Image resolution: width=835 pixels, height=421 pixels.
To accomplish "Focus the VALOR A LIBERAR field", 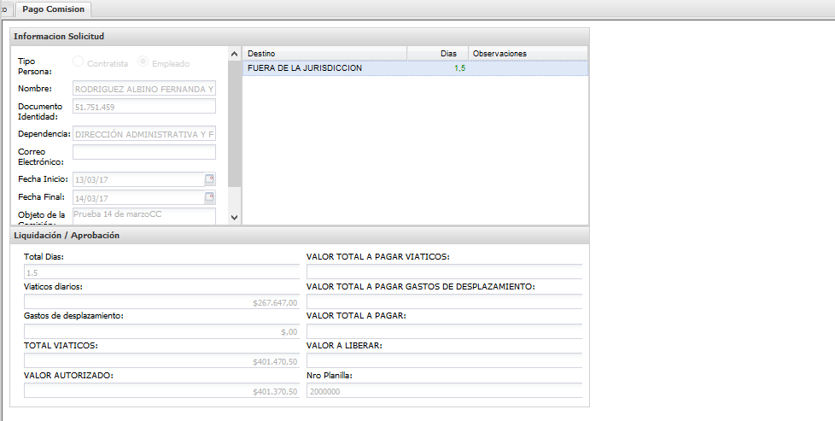I will (444, 361).
